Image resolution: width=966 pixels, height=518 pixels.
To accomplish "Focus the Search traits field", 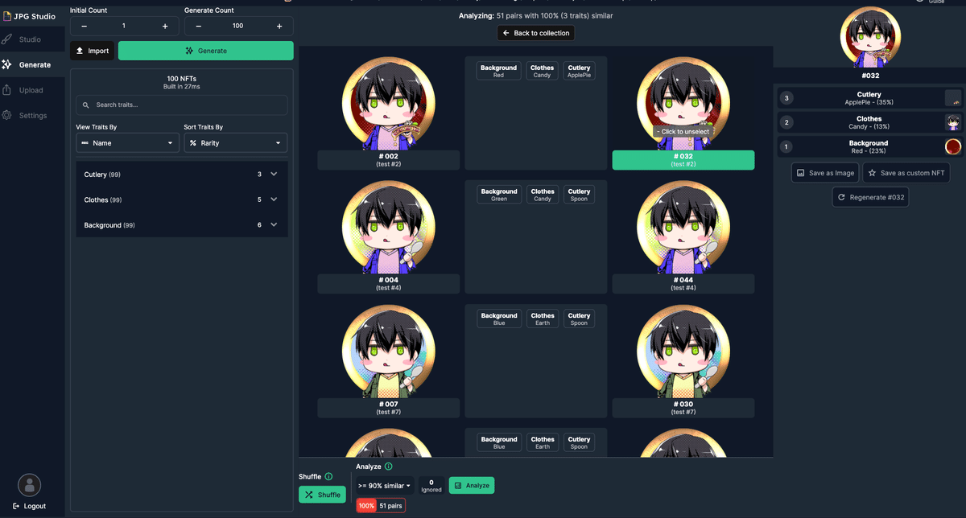I will coord(182,105).
